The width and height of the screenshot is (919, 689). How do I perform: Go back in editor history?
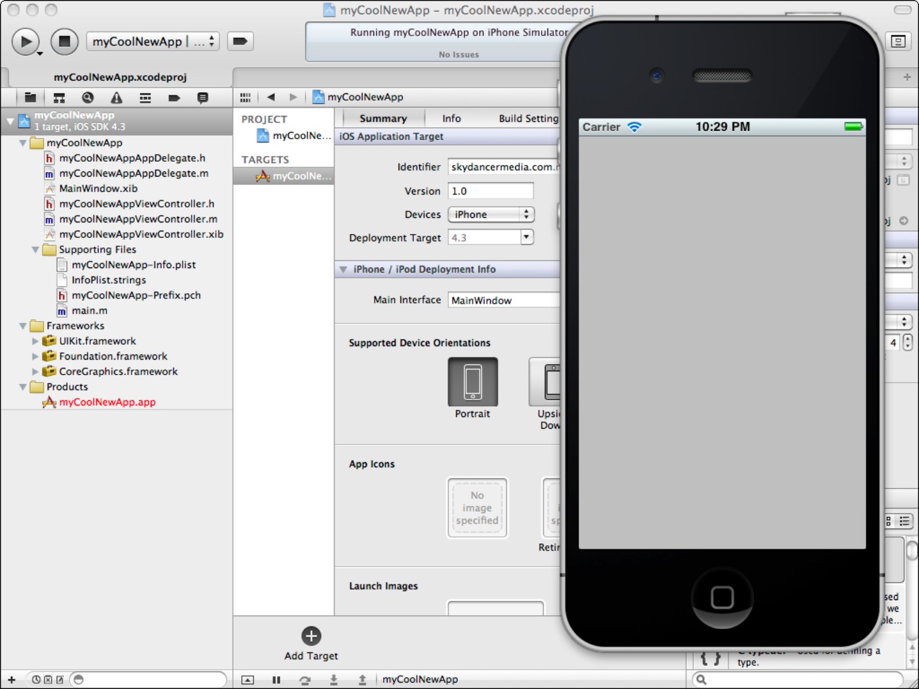click(x=271, y=97)
